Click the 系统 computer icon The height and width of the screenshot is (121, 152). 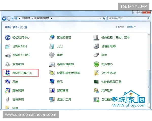(8, 82)
